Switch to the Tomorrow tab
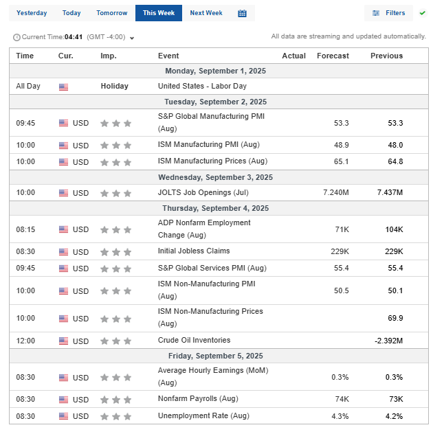The height and width of the screenshot is (434, 433). [111, 13]
